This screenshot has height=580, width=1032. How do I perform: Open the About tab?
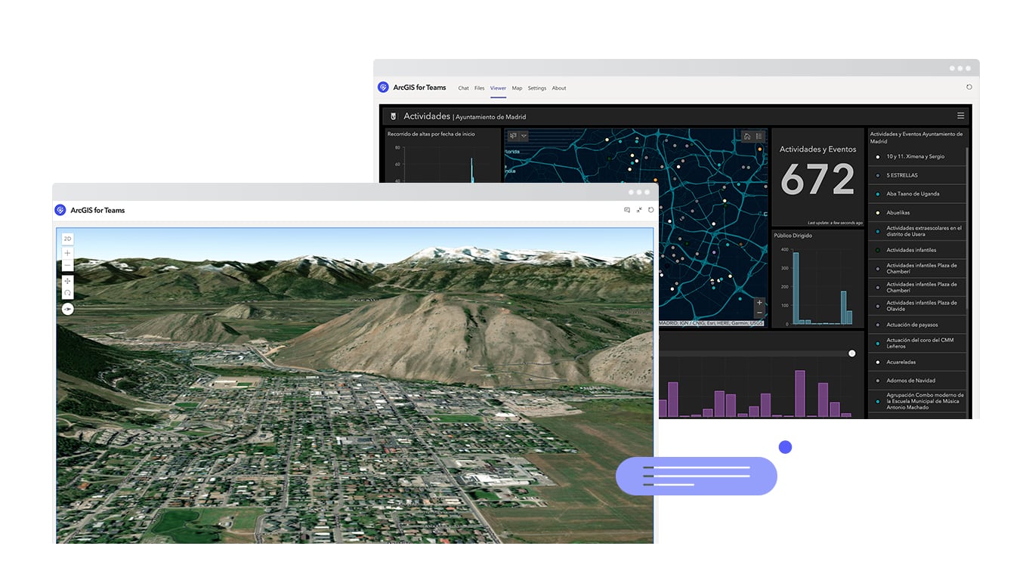559,88
